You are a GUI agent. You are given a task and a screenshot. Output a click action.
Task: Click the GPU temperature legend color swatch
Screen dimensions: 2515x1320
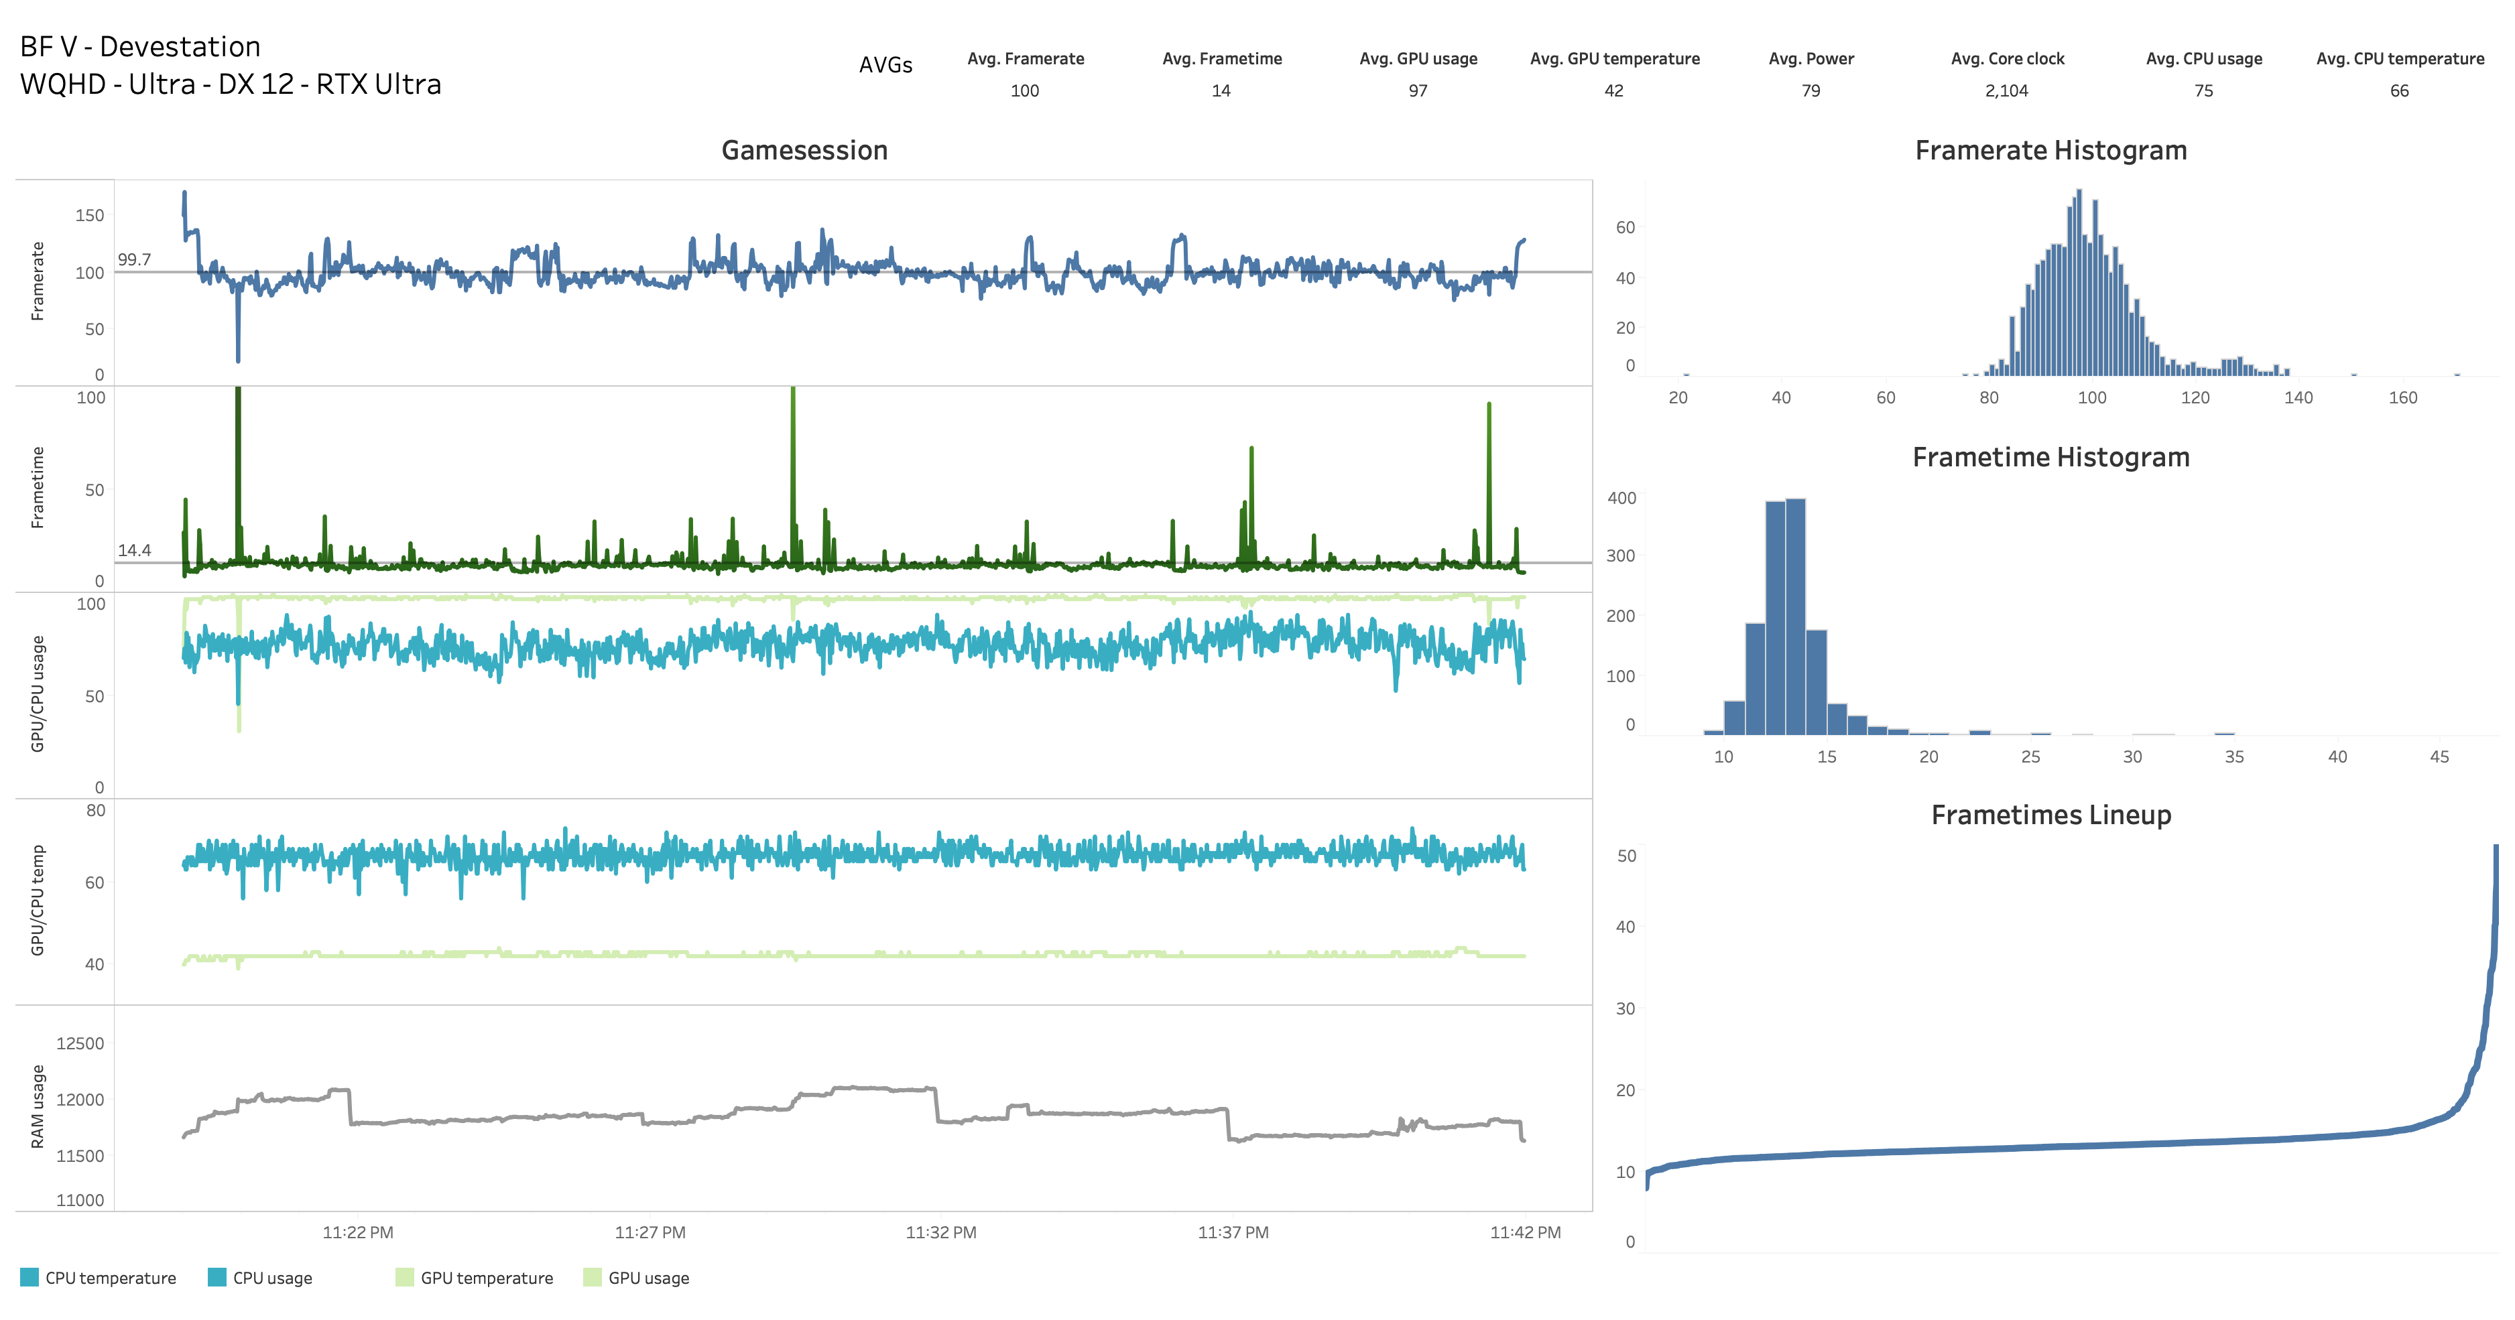(x=404, y=1277)
